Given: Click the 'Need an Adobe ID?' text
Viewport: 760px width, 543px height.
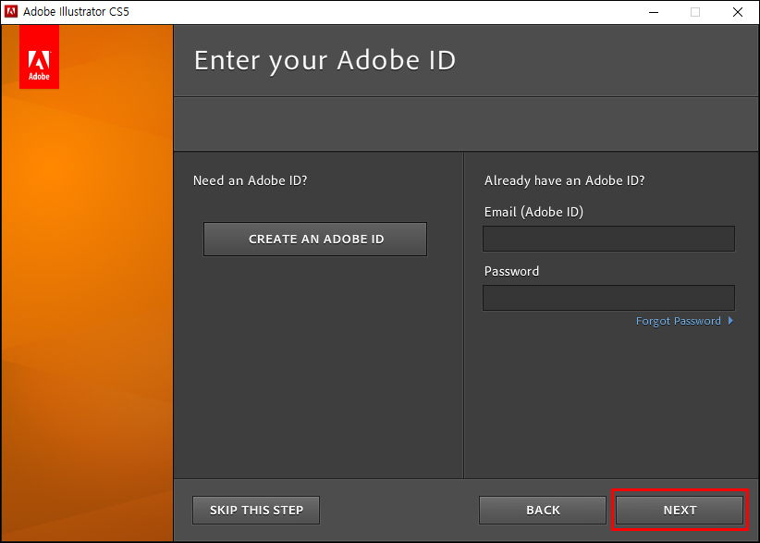Looking at the screenshot, I should pos(251,180).
